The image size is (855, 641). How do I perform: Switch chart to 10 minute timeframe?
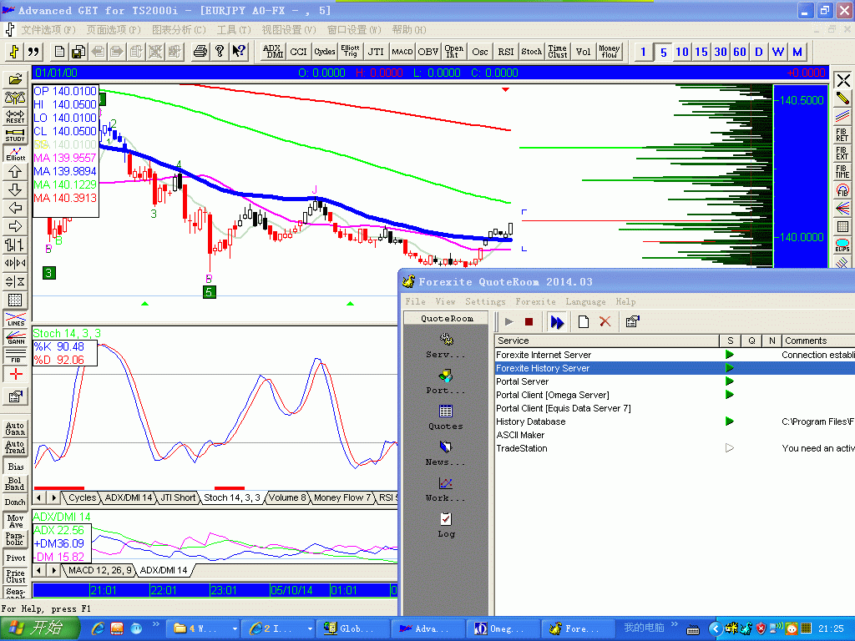682,52
